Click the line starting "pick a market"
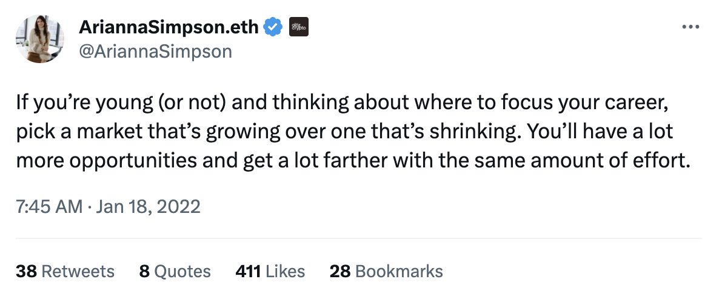Viewport: 719px width, 296px height. click(x=345, y=133)
